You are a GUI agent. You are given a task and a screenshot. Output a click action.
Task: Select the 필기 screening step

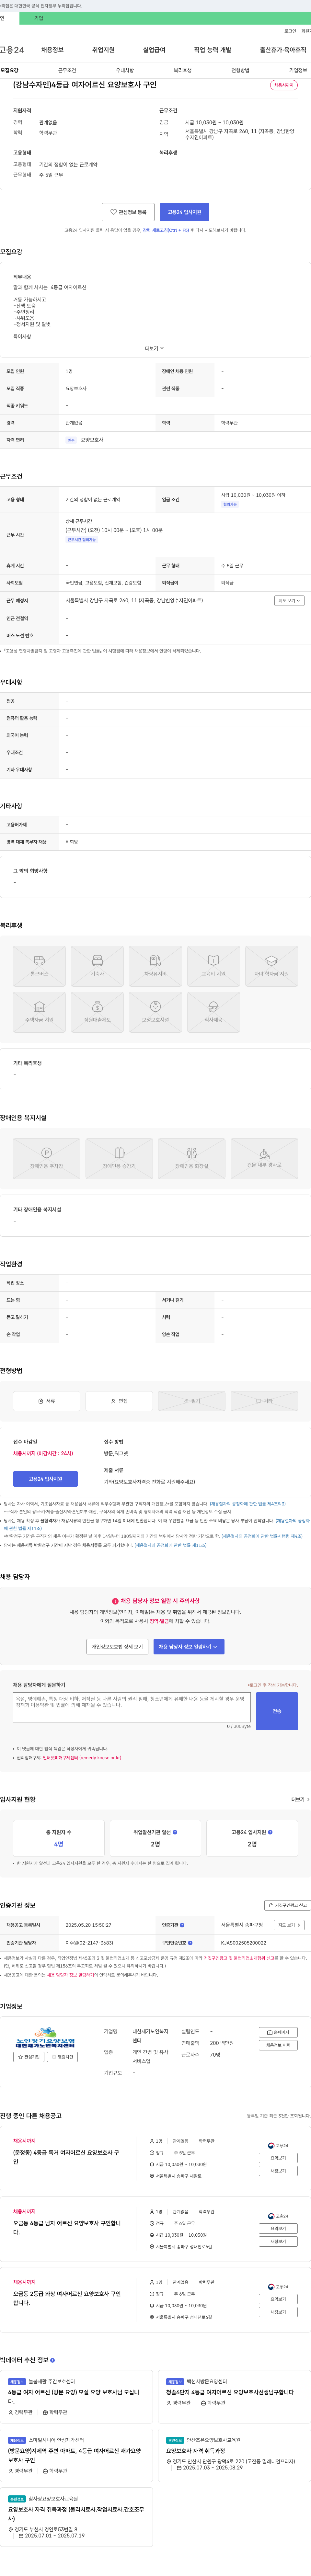click(x=192, y=1401)
